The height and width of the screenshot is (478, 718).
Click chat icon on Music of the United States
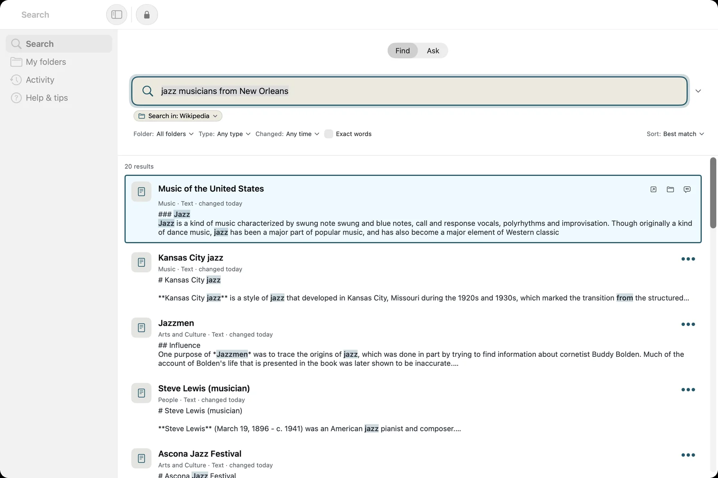[687, 189]
